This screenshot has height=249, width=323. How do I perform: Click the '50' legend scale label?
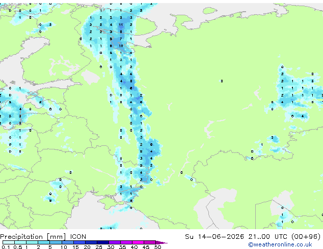point(157,247)
